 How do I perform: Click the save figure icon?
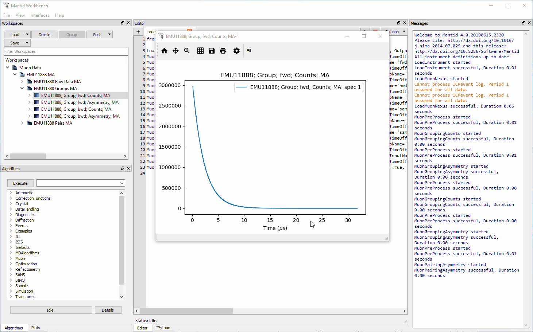coord(212,51)
